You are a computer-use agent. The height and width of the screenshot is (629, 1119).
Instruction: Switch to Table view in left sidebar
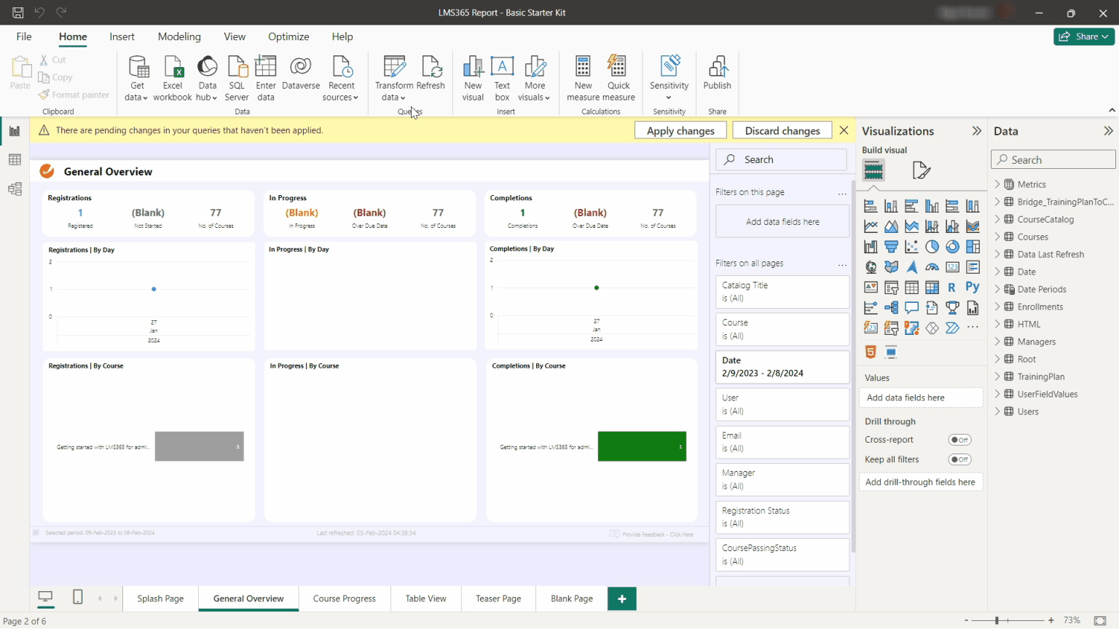15,160
